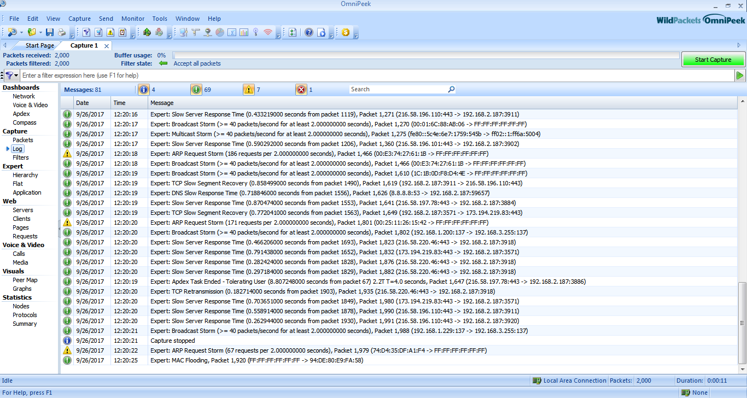Click the blue Help question mark icon
Image resolution: width=747 pixels, height=398 pixels.
click(309, 33)
